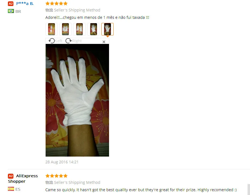Click the AliExpress Shopper reviewer name

pos(23,179)
